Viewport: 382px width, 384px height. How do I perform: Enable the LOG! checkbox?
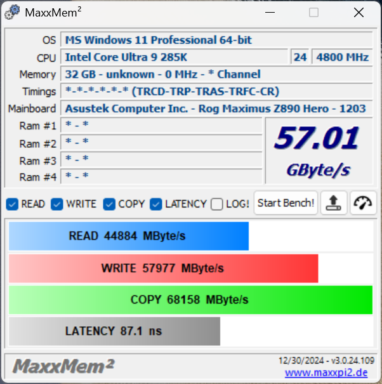(x=217, y=204)
